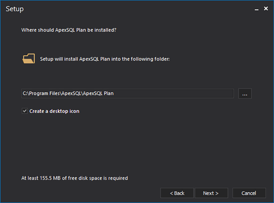The height and width of the screenshot is (203, 274).
Task: Cancel the ApexSQL Plan installation
Action: [x=249, y=193]
